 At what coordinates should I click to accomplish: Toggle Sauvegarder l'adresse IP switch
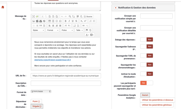click(147, 46)
